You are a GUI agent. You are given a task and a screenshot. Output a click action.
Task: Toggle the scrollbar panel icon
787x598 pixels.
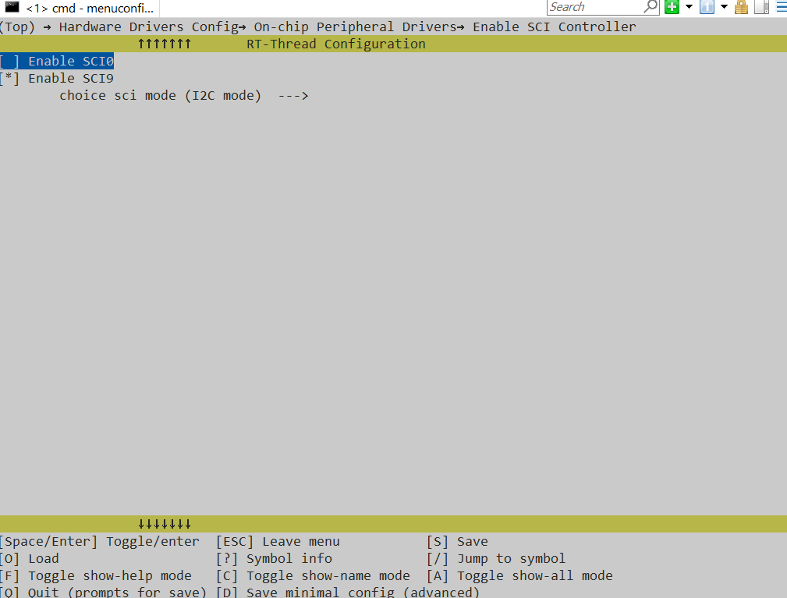[761, 7]
